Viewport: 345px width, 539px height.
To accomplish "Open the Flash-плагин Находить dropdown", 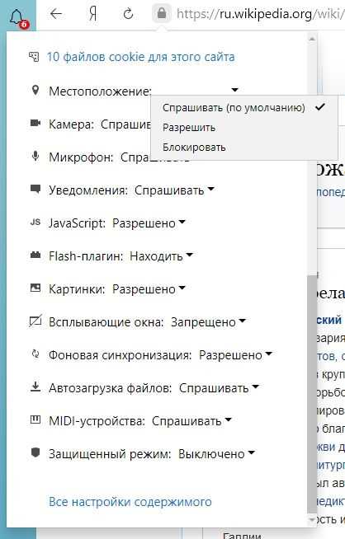I will (x=161, y=256).
